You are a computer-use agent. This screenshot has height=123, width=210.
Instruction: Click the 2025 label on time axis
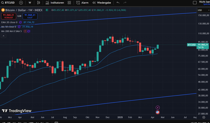click(x=120, y=117)
